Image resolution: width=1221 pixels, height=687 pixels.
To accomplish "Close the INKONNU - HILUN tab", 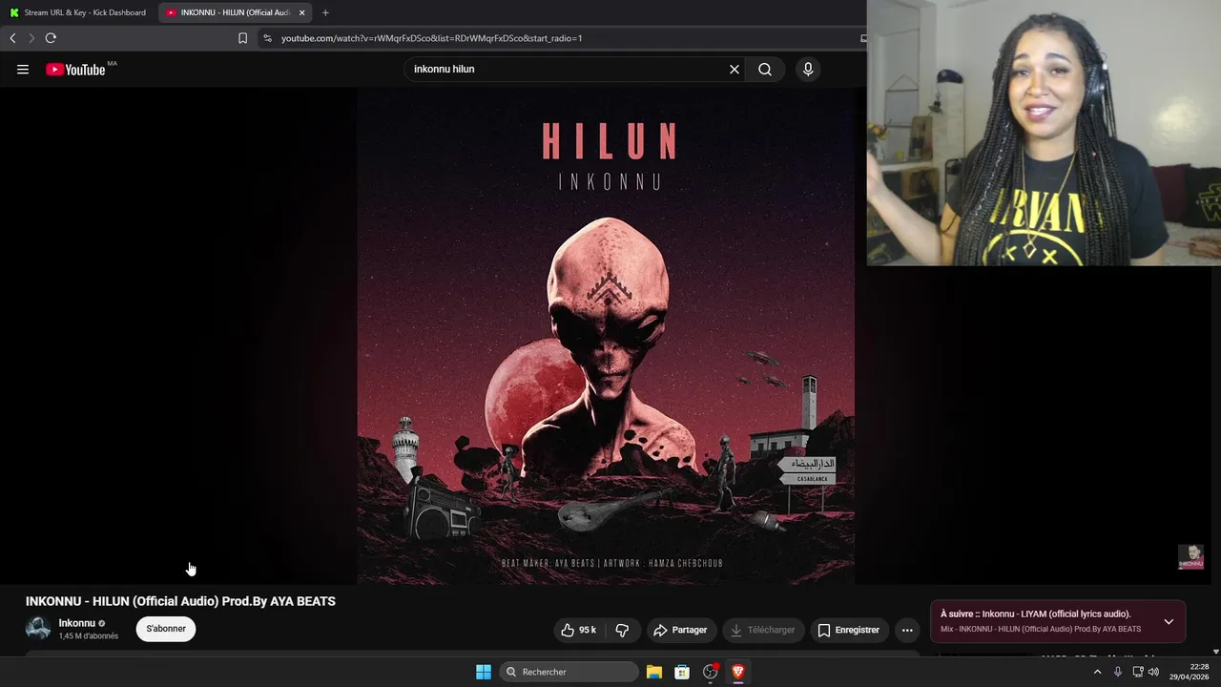I will pos(301,12).
